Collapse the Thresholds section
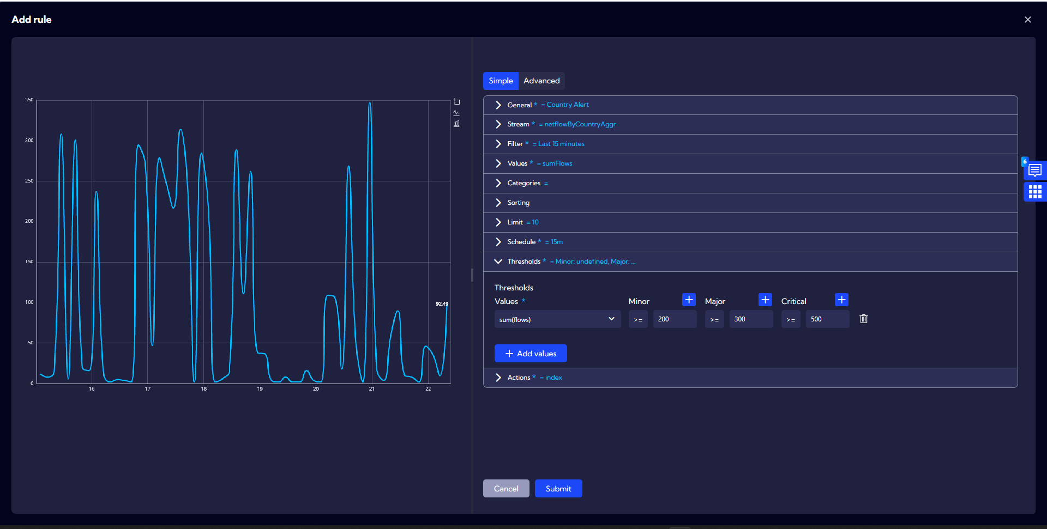The width and height of the screenshot is (1047, 529). [498, 262]
